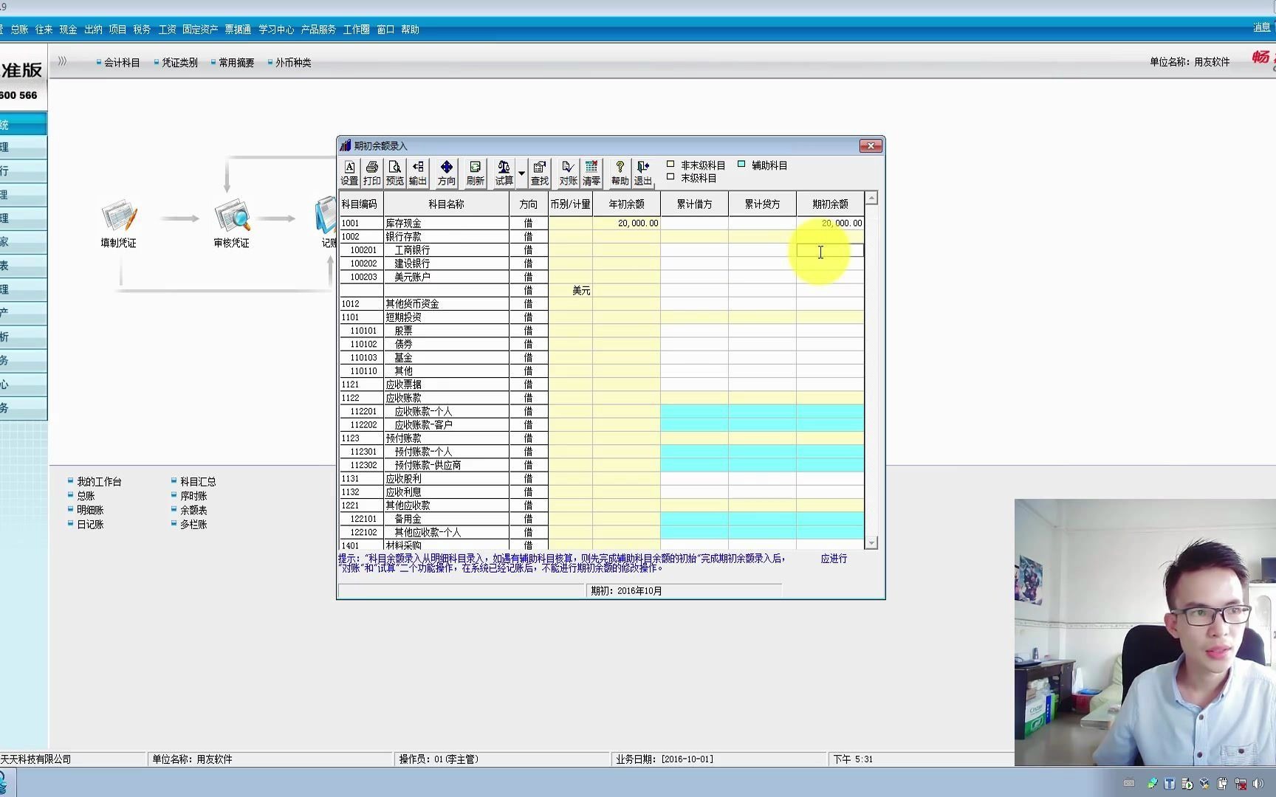
Task: Open the 余额表 link
Action: coord(193,510)
